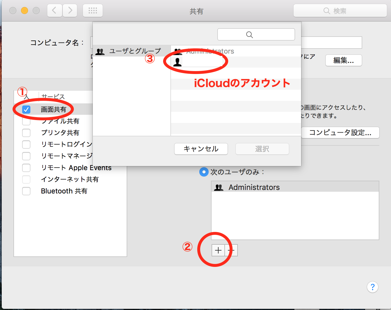Open the help question mark button
The width and height of the screenshot is (391, 310).
click(372, 287)
